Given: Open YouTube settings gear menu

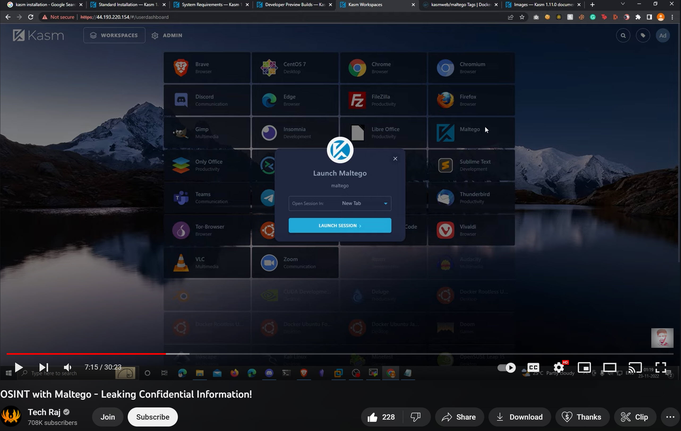Looking at the screenshot, I should click(x=559, y=367).
